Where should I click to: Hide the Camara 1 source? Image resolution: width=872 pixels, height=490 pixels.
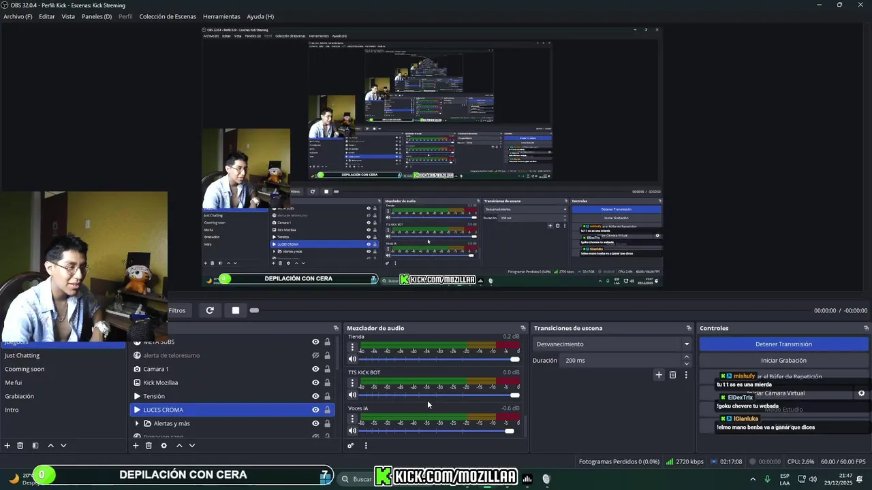[315, 369]
